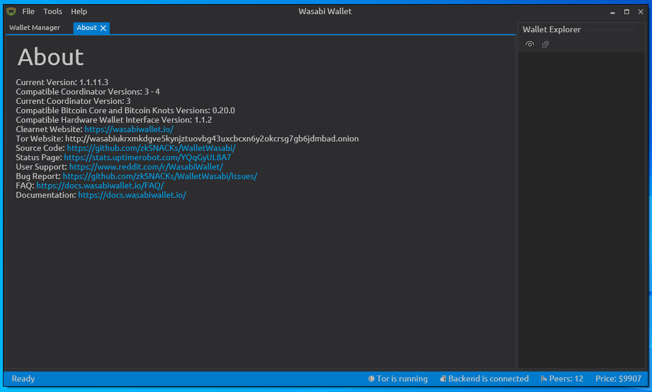Switch to the Wallet Manager tab
Screen dimensions: 652x392
pyautogui.click(x=35, y=28)
